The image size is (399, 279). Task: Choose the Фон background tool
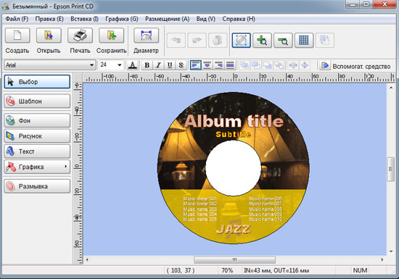37,120
